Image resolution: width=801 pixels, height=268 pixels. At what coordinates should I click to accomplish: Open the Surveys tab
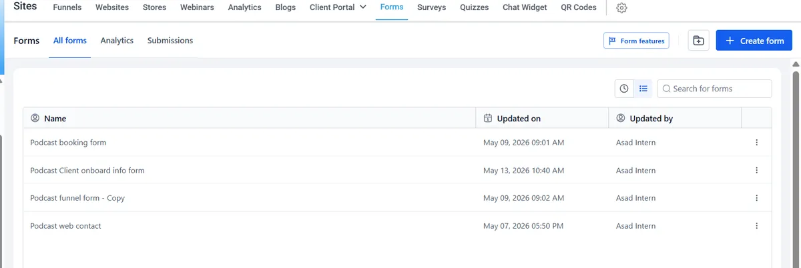431,7
